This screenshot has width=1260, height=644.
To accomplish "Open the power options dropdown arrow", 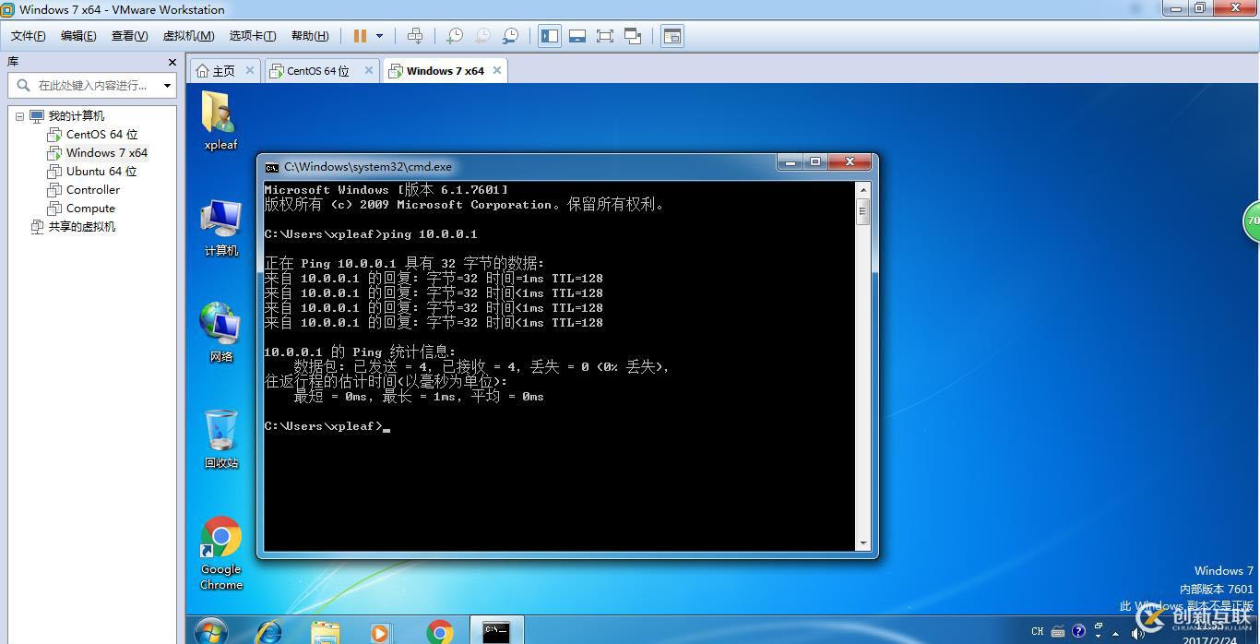I will click(x=379, y=36).
